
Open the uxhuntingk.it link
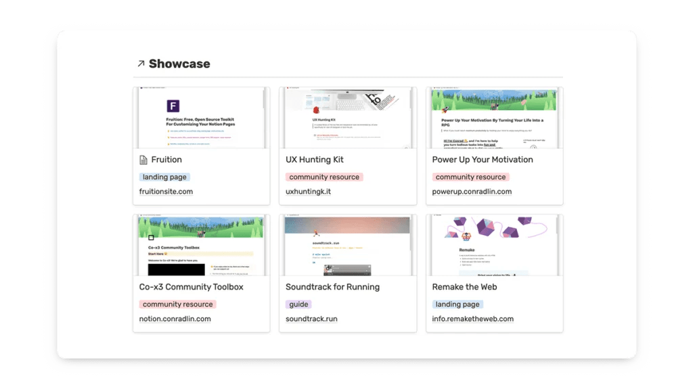308,191
